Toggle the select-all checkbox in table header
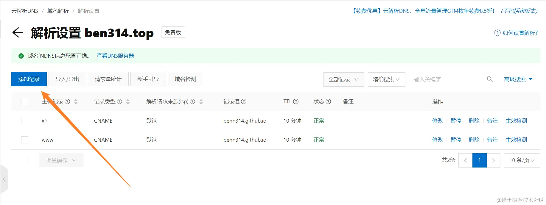This screenshot has height=205, width=546. (25, 101)
